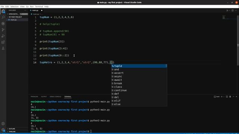
Task: Switch to the OUTPUT panel tab
Action: [44, 97]
